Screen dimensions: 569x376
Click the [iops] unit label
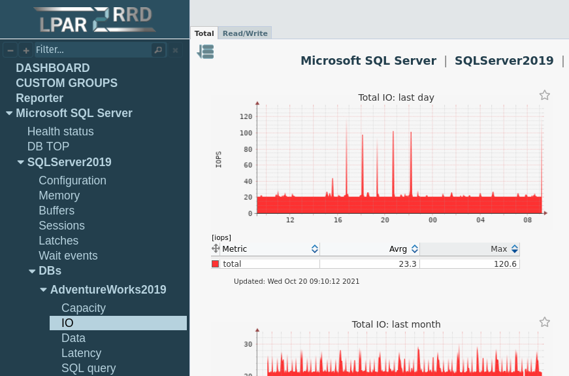point(221,237)
